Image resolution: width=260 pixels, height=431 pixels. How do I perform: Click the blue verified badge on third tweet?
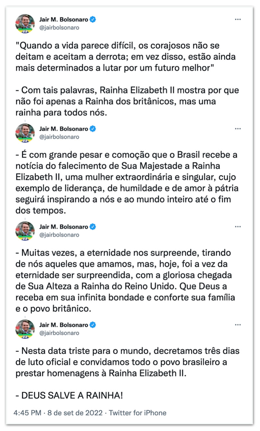93,227
